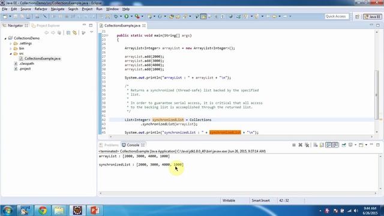Maximize the Console panel

pyautogui.click(x=378, y=145)
